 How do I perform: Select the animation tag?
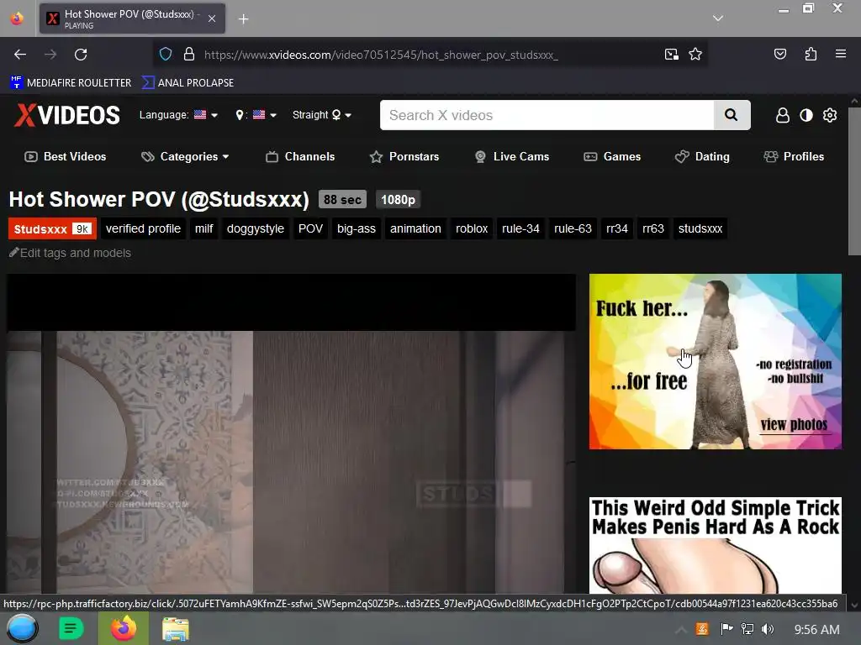click(x=415, y=228)
